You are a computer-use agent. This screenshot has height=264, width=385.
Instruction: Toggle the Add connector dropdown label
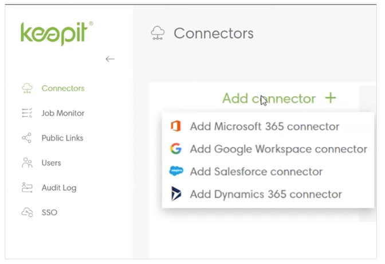pyautogui.click(x=269, y=98)
